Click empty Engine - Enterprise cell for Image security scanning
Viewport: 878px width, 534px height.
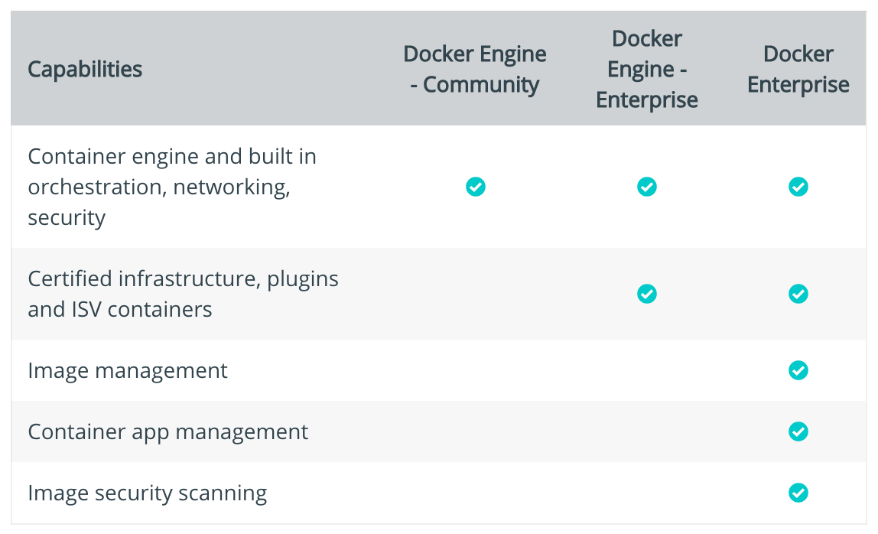(647, 493)
